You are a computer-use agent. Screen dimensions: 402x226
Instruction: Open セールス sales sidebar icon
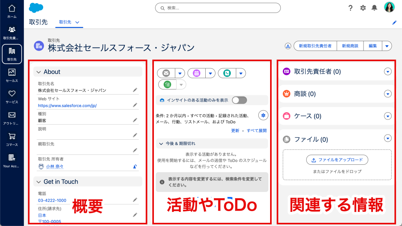click(12, 76)
